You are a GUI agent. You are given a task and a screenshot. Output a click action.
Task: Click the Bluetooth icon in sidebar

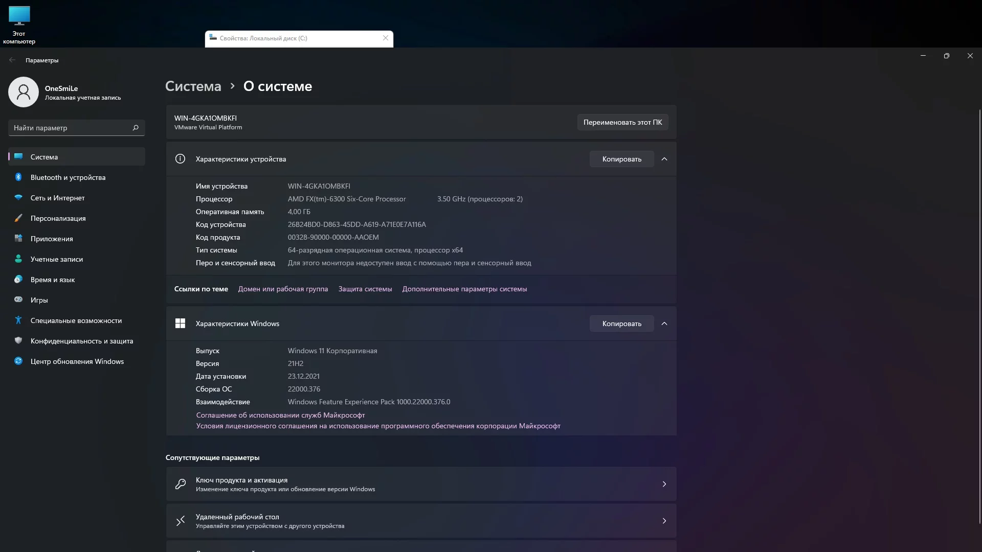pos(18,177)
